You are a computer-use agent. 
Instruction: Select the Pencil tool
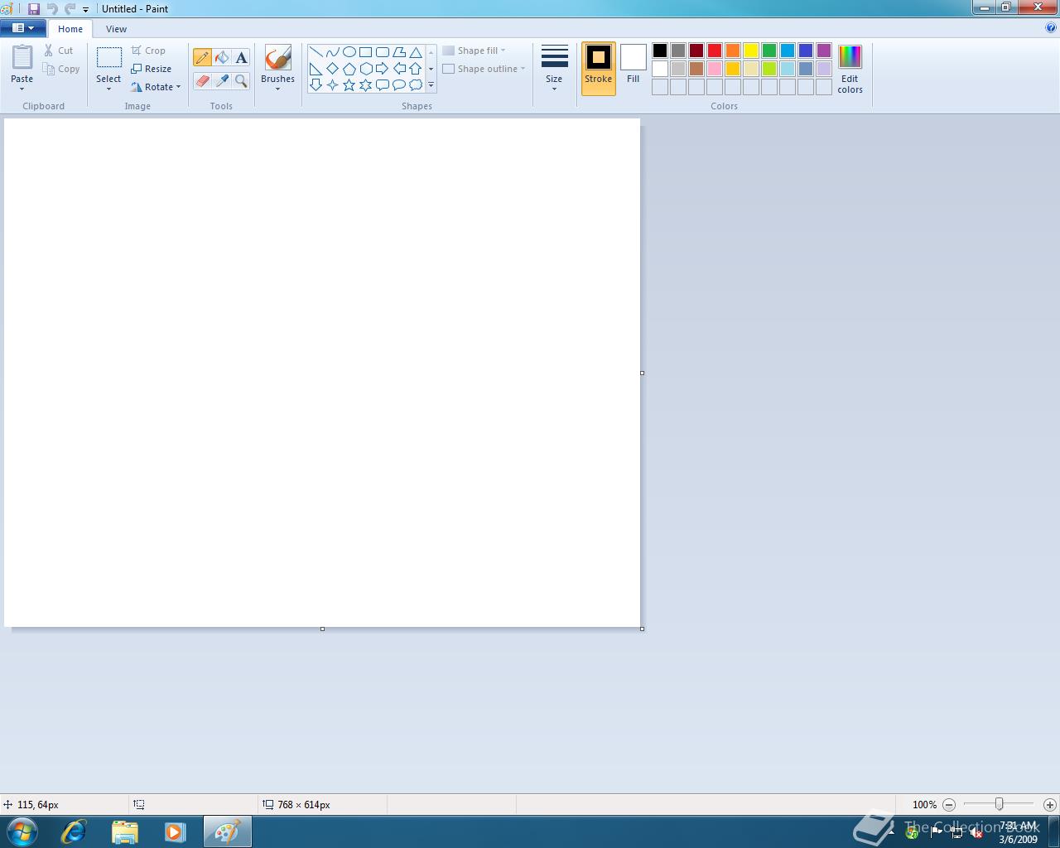202,57
